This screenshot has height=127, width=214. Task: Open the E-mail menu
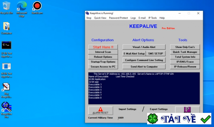pos(142,18)
